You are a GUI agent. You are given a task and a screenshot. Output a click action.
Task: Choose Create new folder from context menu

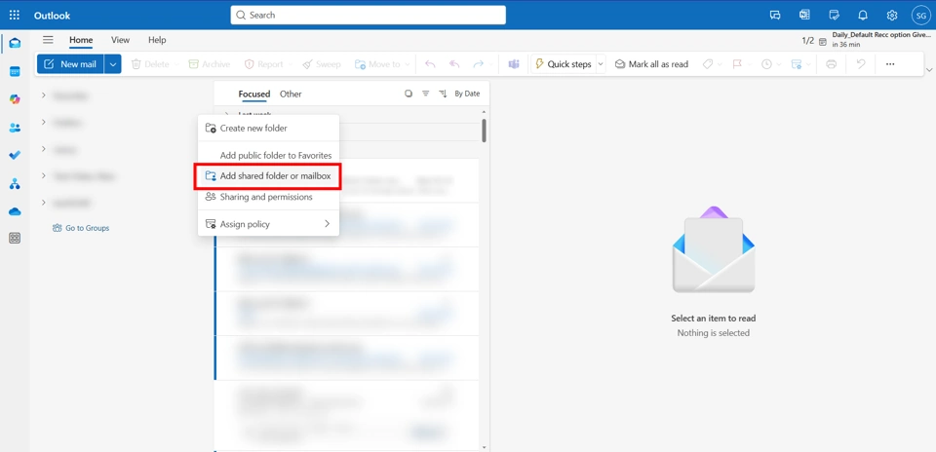269,129
